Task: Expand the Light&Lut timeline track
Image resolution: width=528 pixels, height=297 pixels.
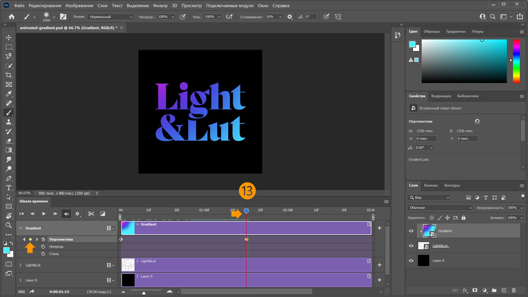Action: [x=20, y=265]
